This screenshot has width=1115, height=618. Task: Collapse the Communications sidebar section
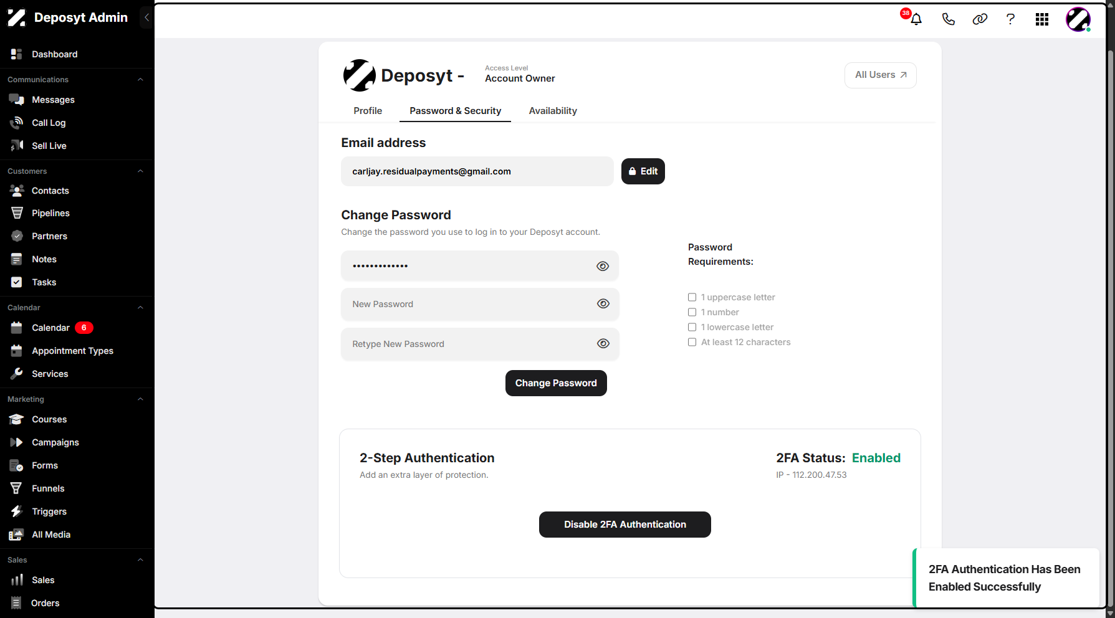140,80
